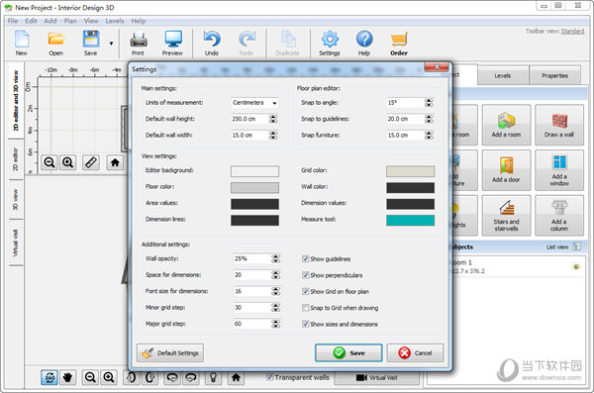Expand the Save dropdown arrow in toolbar
594x393 pixels.
[111, 44]
